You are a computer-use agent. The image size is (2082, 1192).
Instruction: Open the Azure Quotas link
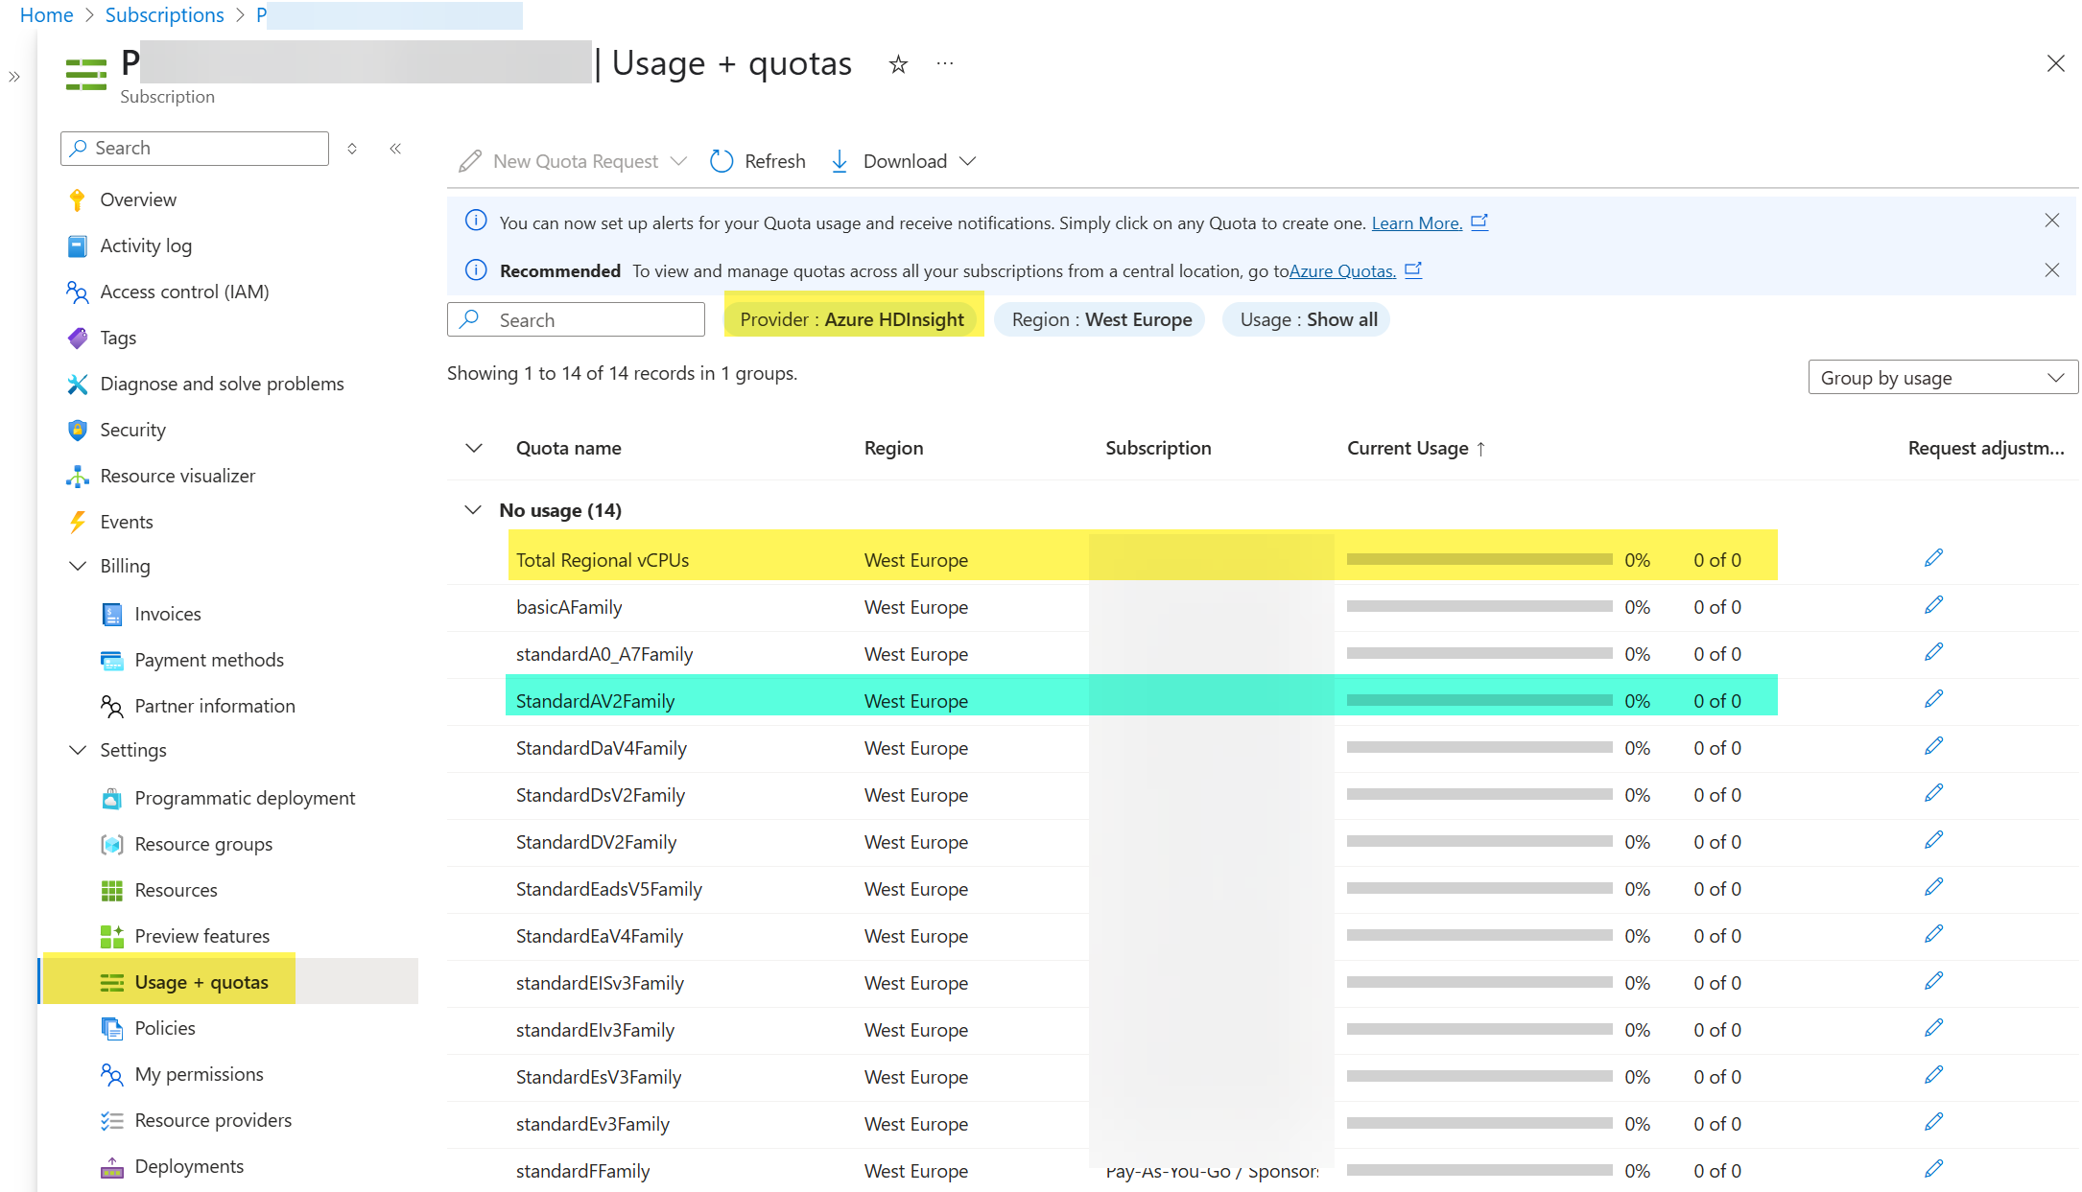click(1342, 271)
